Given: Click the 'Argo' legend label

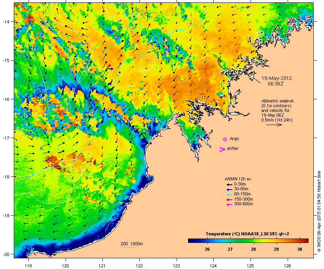Looking at the screenshot, I should 234,138.
